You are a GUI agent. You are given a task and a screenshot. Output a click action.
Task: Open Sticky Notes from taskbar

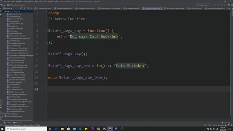[86, 129]
